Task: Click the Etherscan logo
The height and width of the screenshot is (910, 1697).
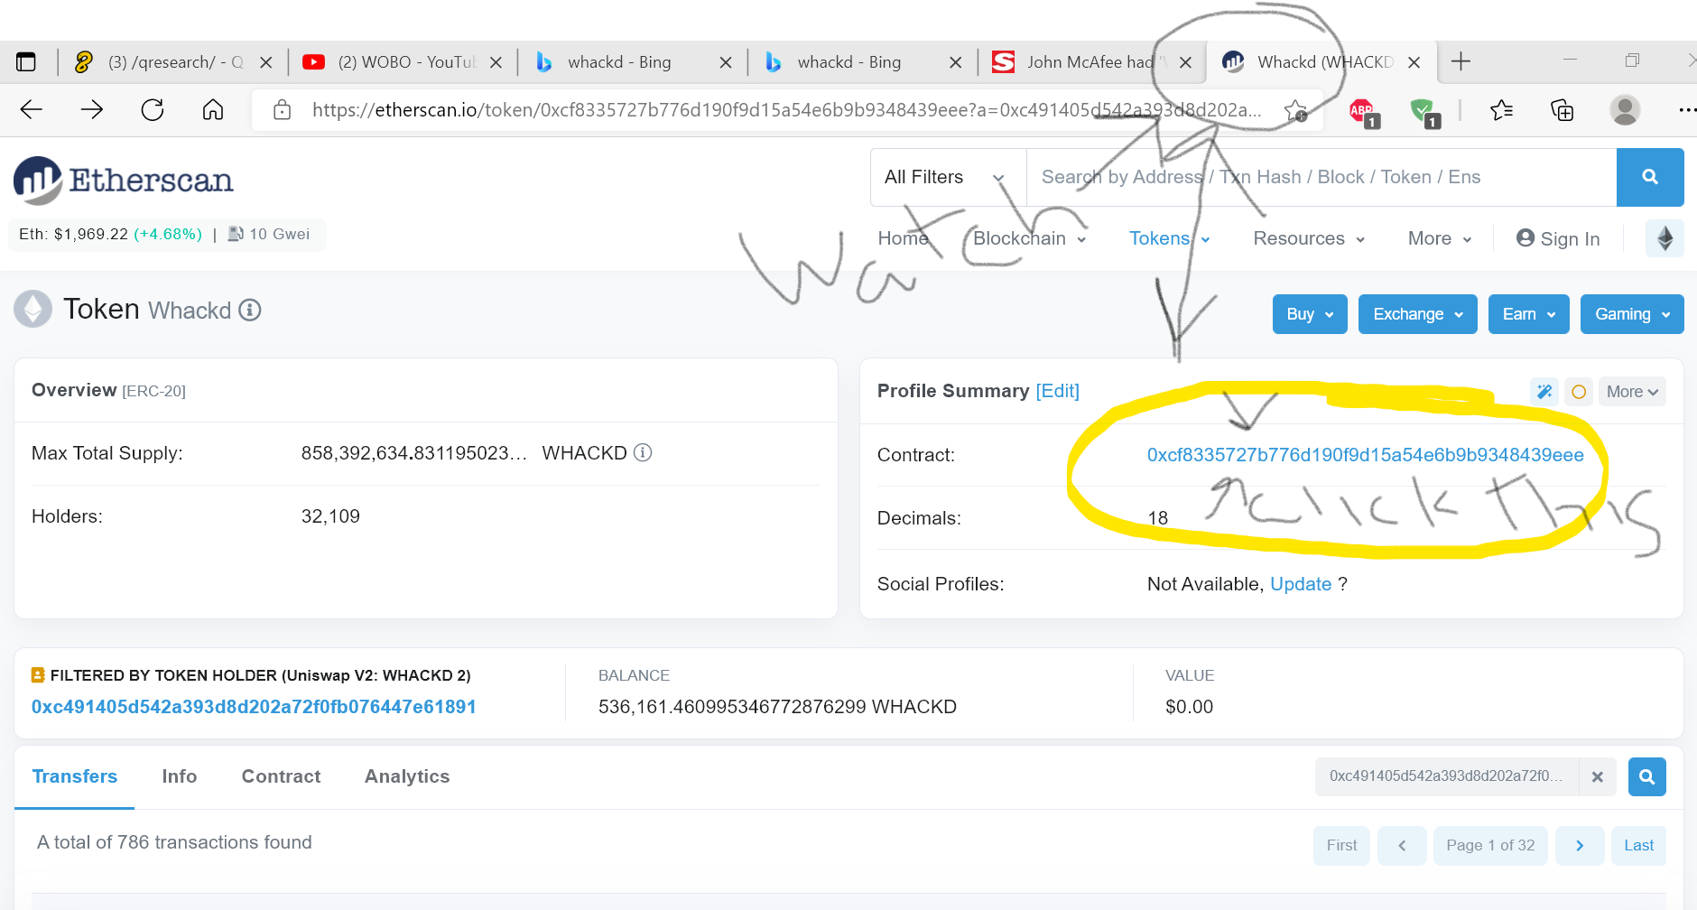Action: pos(124,180)
